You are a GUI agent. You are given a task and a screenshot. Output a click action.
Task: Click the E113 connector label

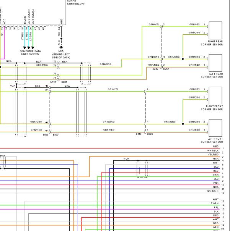tap(139, 134)
